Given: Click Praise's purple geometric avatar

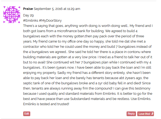Looking at the screenshot, I should point(12,15).
